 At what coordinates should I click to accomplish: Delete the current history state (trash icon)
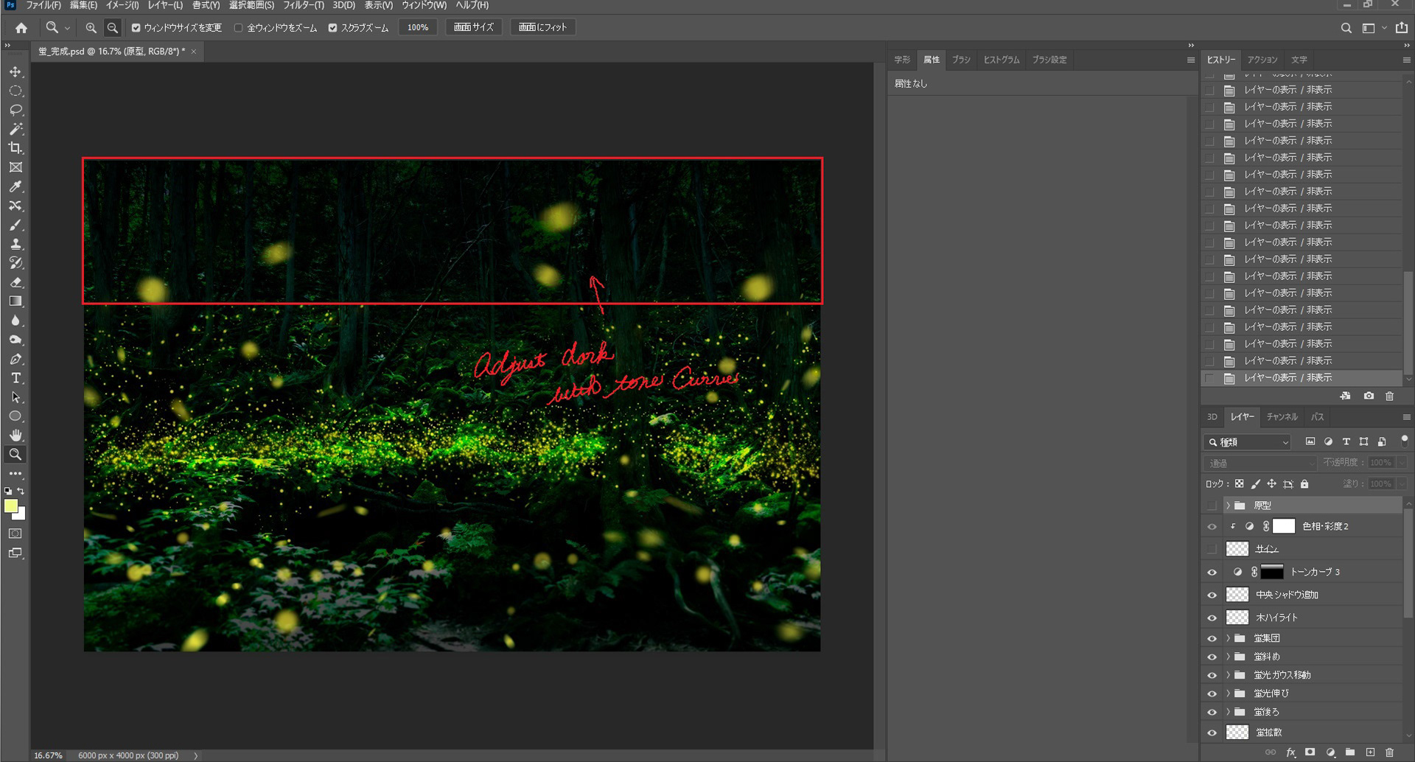click(x=1389, y=396)
